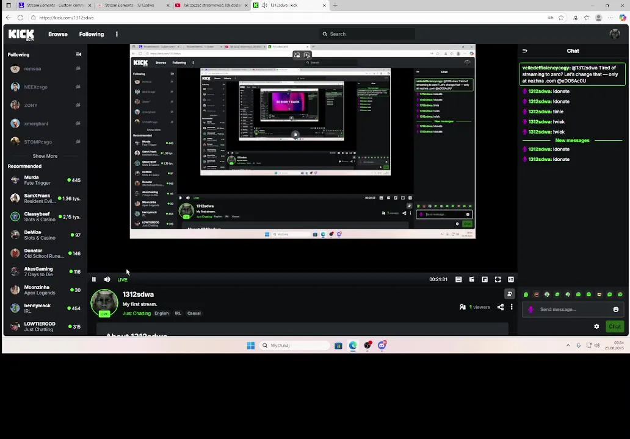Click Windows taskbar search box
Viewport: 630px width, 439px height.
click(x=294, y=346)
